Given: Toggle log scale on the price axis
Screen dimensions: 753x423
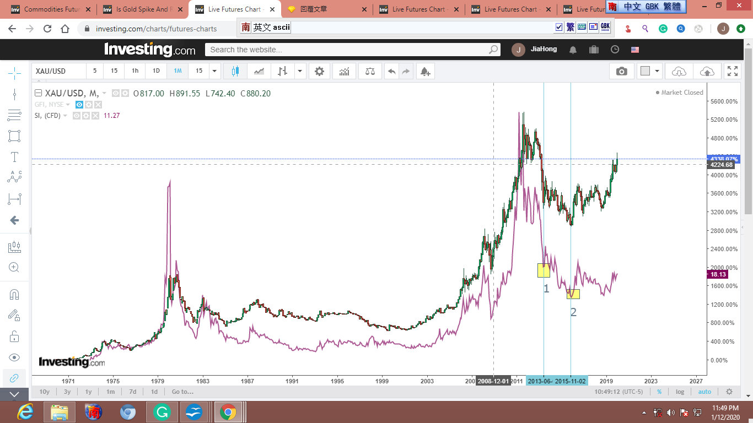Looking at the screenshot, I should coord(680,392).
